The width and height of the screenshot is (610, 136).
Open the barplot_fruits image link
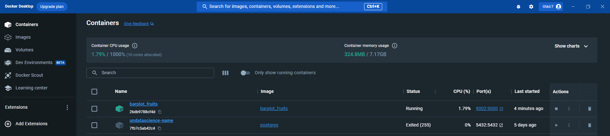point(274,108)
